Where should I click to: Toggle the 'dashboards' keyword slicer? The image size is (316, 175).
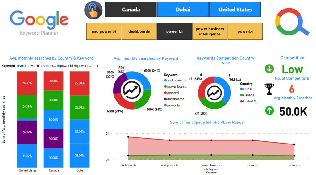pos(139,31)
